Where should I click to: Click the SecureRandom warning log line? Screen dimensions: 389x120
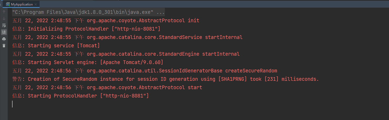click(165, 79)
